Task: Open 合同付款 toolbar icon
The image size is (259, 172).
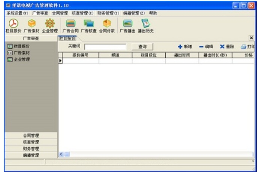Action: point(107,26)
